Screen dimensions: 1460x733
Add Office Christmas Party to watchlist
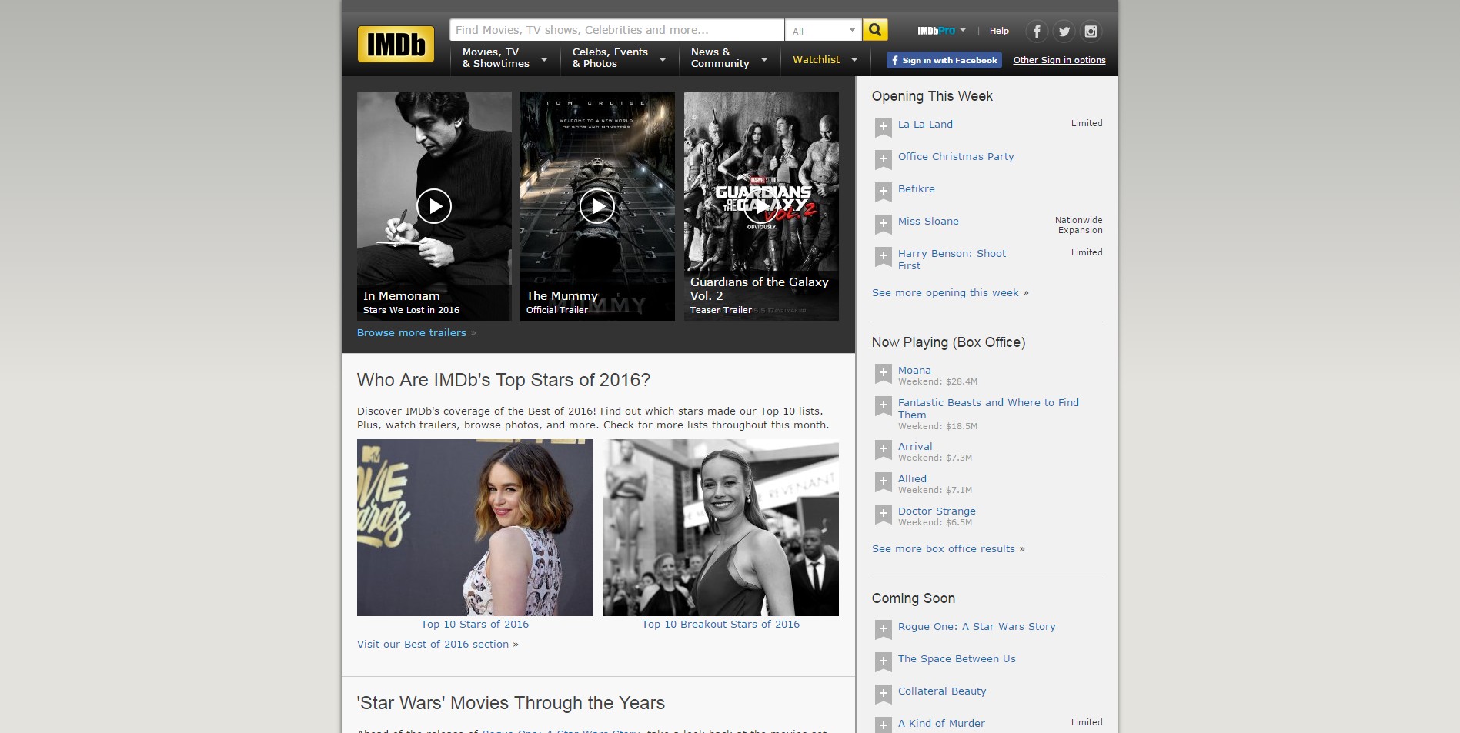coord(884,159)
